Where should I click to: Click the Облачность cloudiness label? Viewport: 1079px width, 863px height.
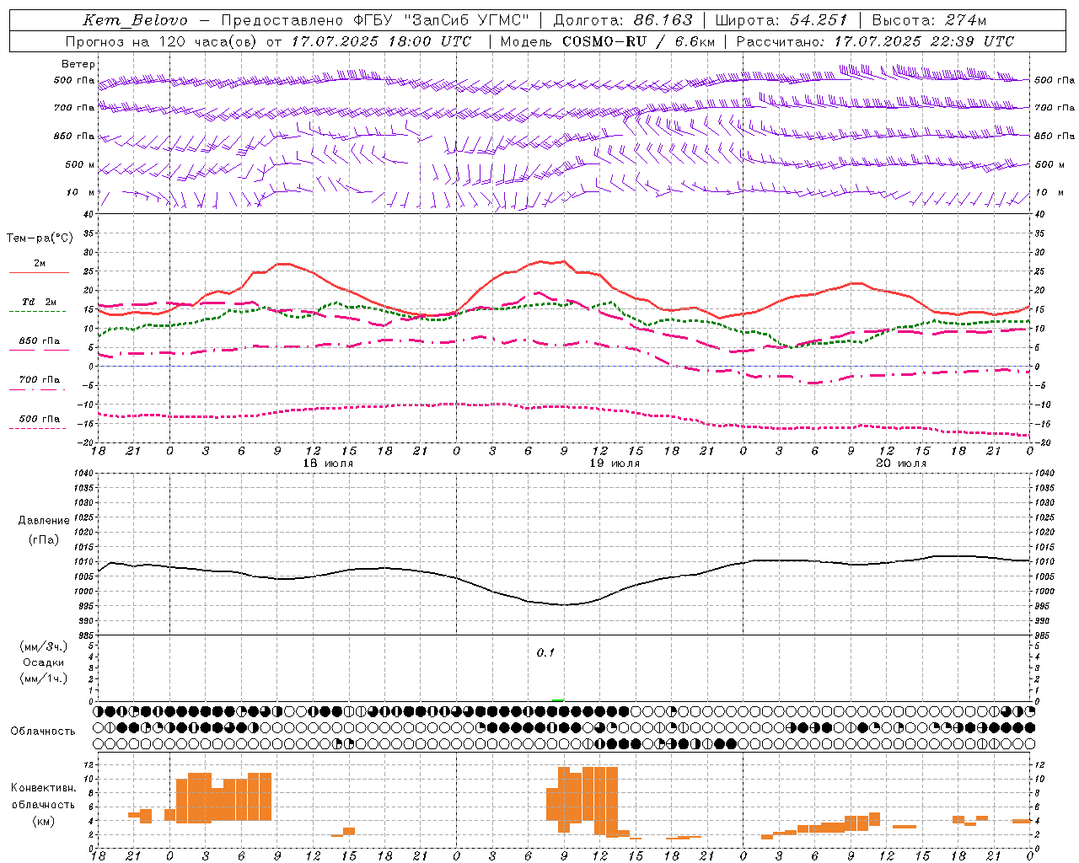[43, 732]
